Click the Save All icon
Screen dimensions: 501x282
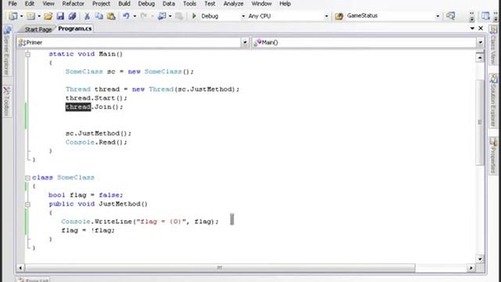pos(72,16)
